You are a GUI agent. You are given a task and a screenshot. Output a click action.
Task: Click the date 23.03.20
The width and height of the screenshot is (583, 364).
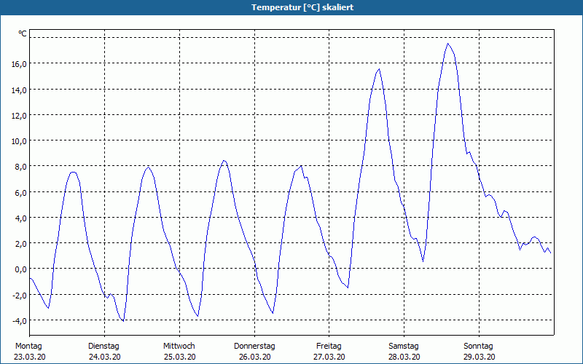click(30, 357)
